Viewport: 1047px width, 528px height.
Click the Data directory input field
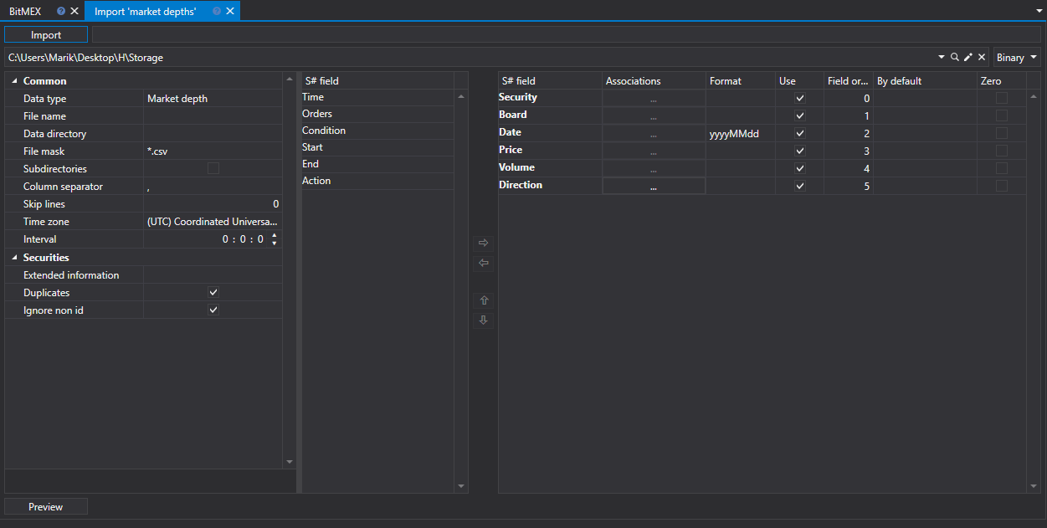tap(213, 134)
